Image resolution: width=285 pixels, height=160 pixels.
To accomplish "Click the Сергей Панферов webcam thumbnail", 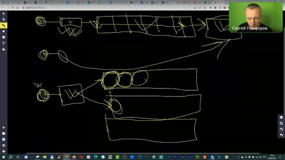I will click(256, 17).
